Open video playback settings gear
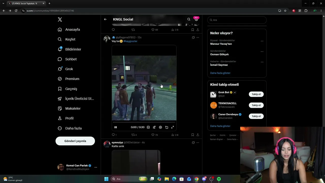325x183 pixels. pos(160,127)
